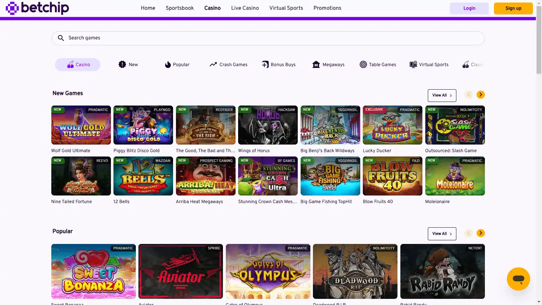Image resolution: width=542 pixels, height=305 pixels.
Task: Click the Sign up button
Action: click(513, 8)
